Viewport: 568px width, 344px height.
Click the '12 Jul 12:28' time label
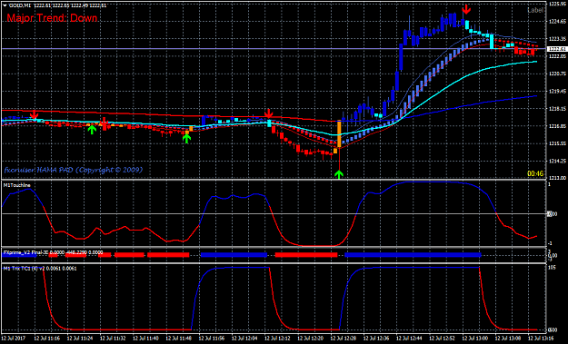click(x=344, y=339)
